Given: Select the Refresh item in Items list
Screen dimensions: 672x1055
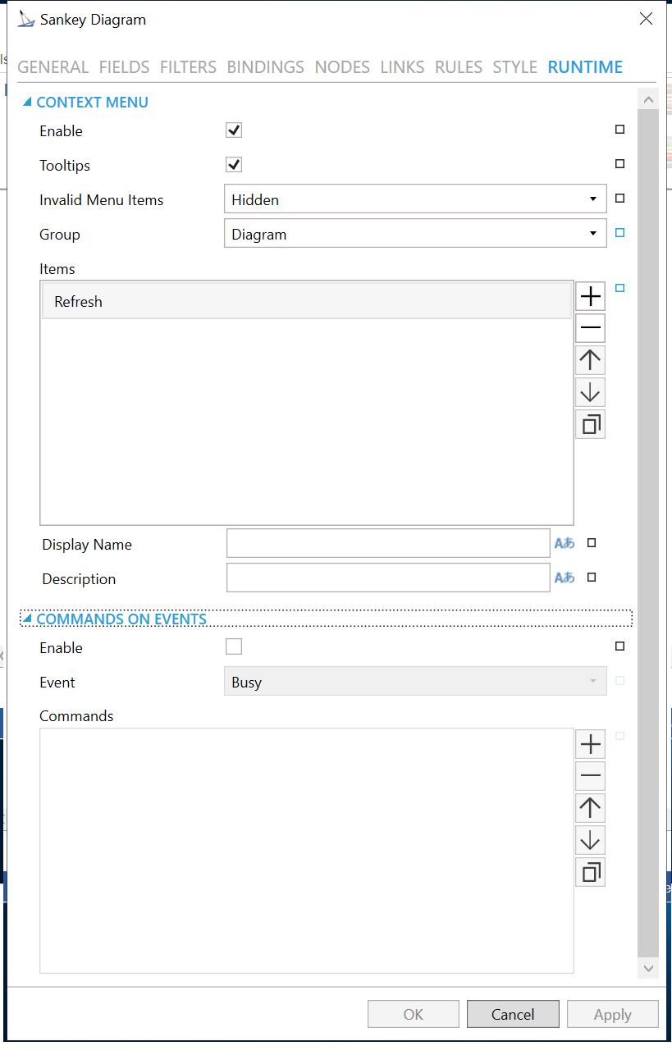Looking at the screenshot, I should 306,302.
